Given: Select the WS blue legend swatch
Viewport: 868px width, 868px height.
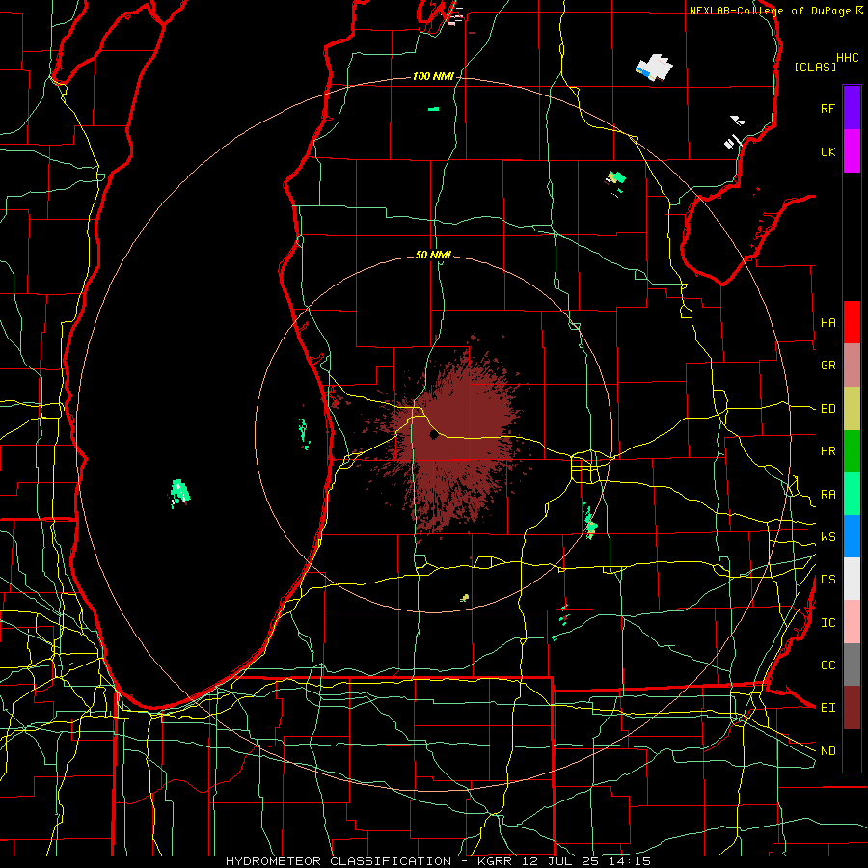Looking at the screenshot, I should pyautogui.click(x=852, y=536).
